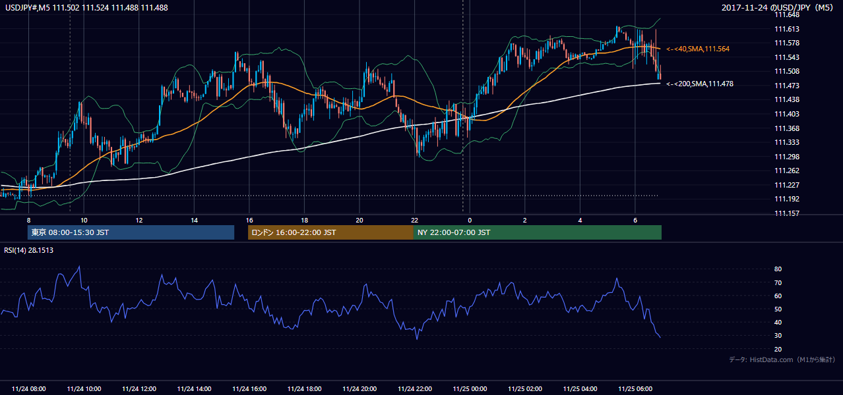The image size is (843, 395).
Task: Click the 11/25 04:00 bottom time label
Action: [x=580, y=389]
